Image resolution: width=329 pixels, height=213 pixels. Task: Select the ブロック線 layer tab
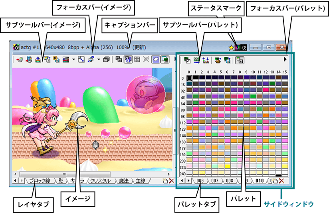40,181
